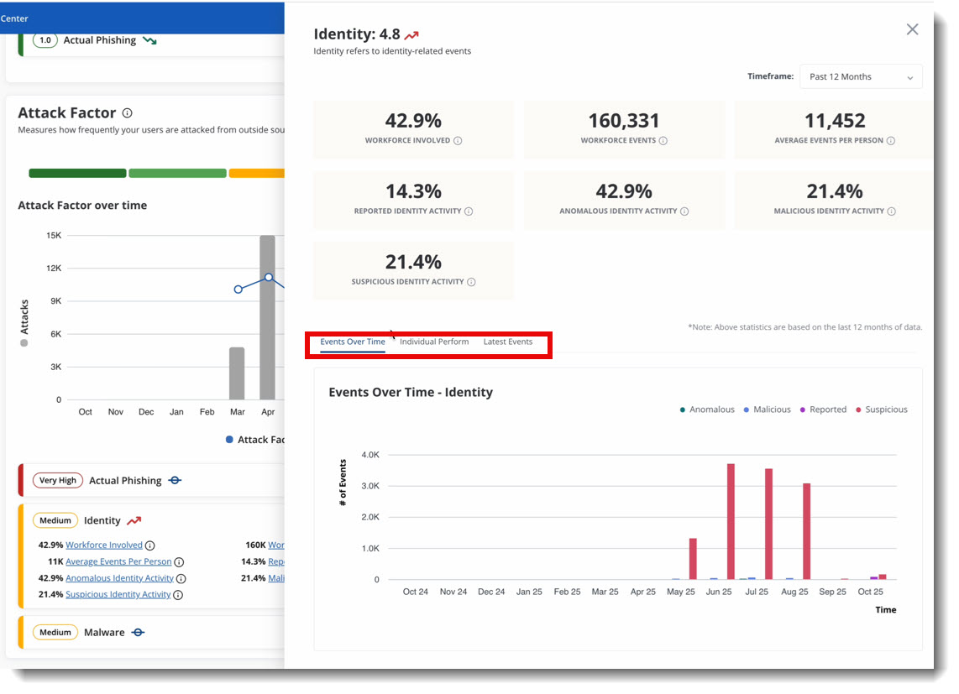Open the Timeframe dropdown

coord(861,76)
